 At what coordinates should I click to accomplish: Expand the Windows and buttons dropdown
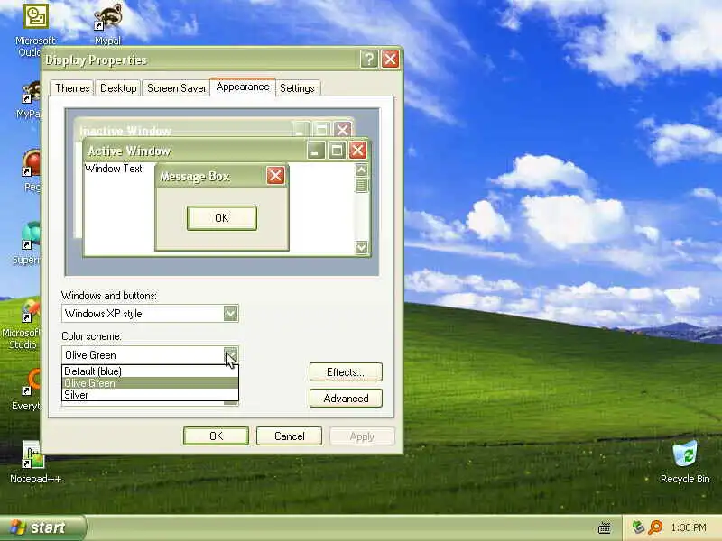point(231,314)
